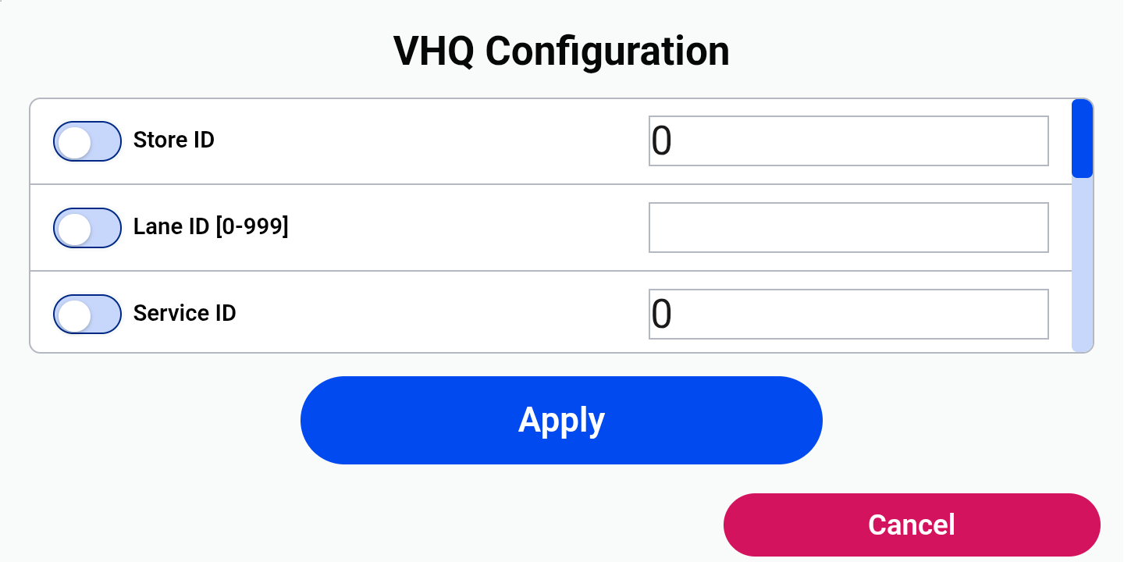This screenshot has height=562, width=1124.
Task: Click the 0 value in Store ID
Action: point(661,141)
